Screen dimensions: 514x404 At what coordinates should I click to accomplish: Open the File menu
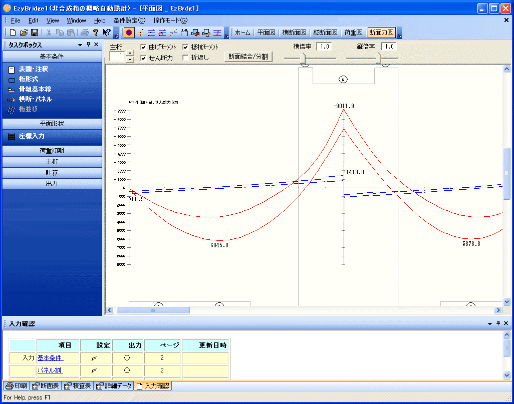16,21
